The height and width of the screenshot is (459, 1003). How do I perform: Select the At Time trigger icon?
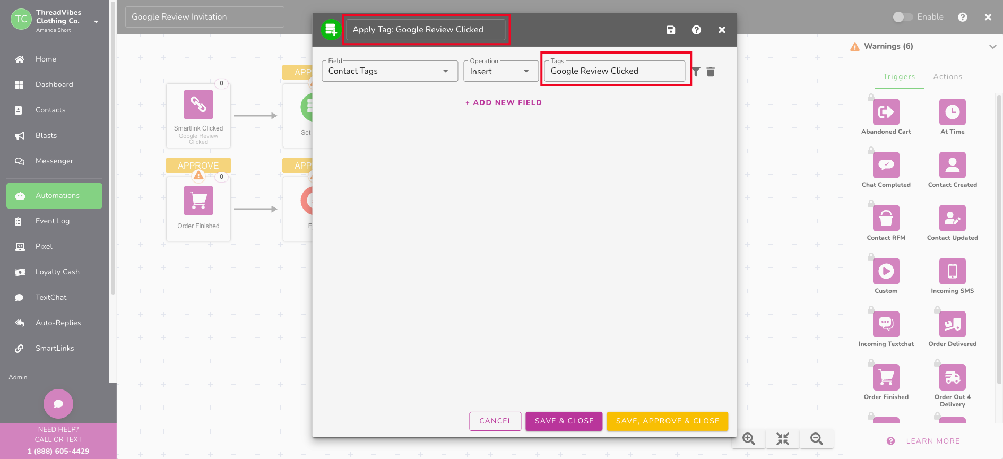point(953,112)
